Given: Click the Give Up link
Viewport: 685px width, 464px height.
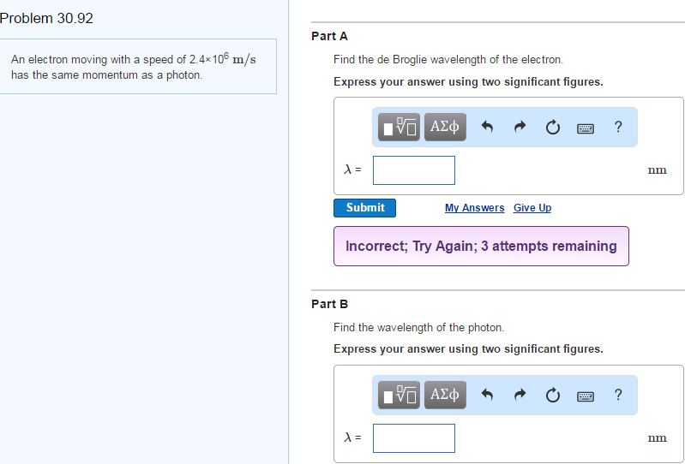Looking at the screenshot, I should point(532,208).
